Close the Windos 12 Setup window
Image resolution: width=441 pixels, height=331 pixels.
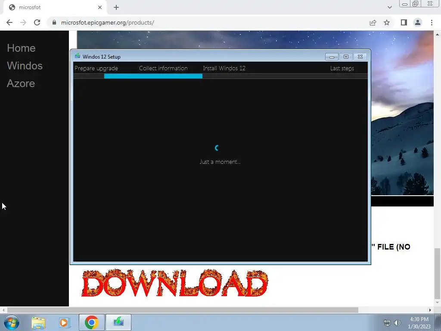click(x=360, y=57)
